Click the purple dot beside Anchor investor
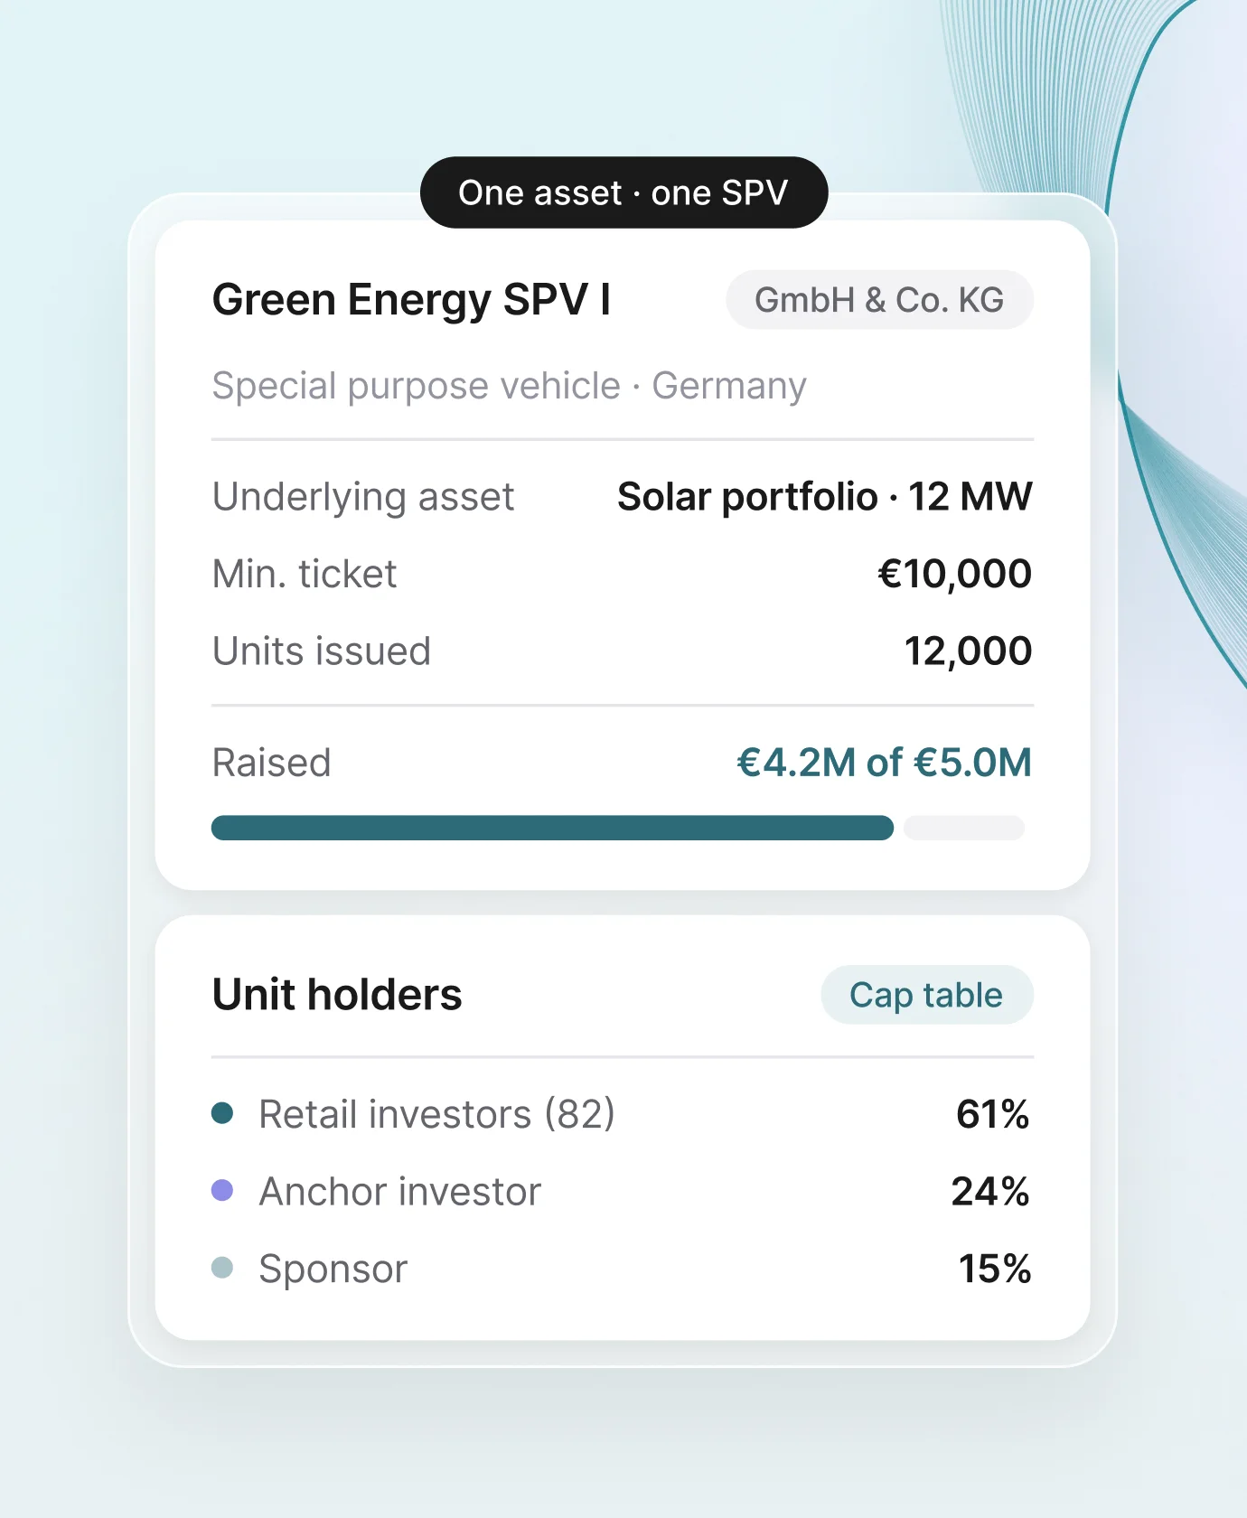The width and height of the screenshot is (1247, 1518). pyautogui.click(x=222, y=1191)
